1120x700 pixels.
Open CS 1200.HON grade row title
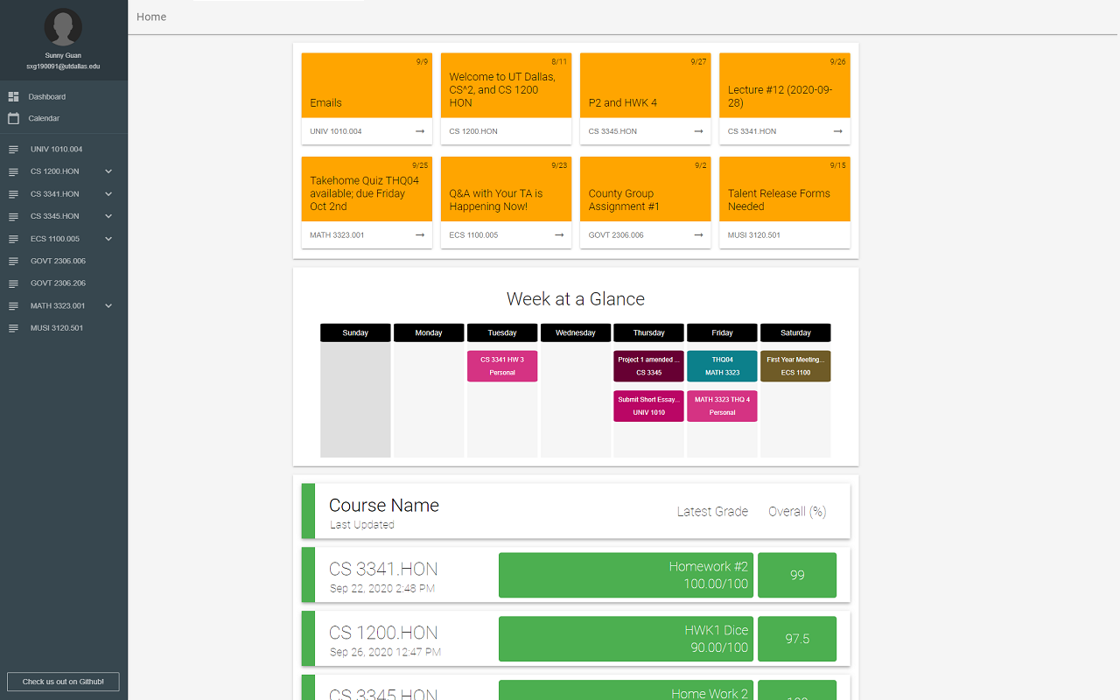pyautogui.click(x=383, y=633)
